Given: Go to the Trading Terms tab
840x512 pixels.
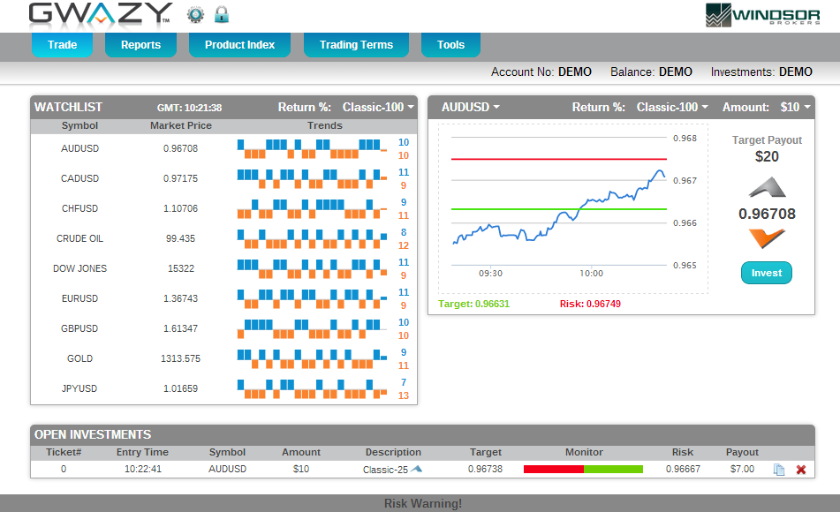Looking at the screenshot, I should pos(356,45).
